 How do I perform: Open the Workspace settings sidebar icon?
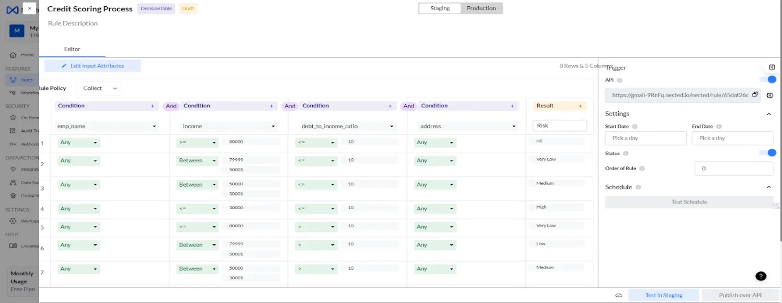coord(13,221)
